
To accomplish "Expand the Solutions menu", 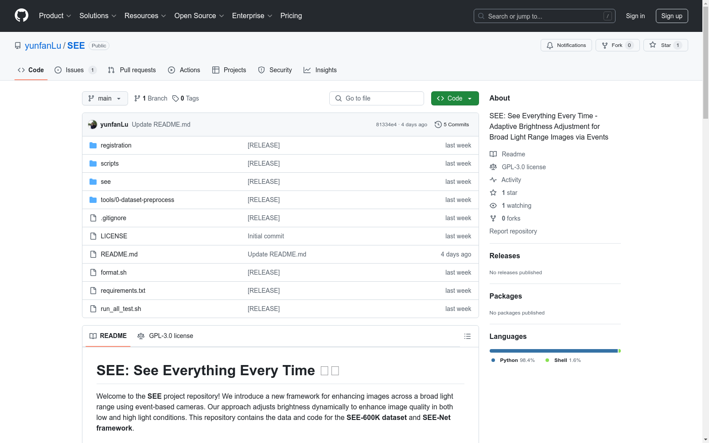I will pyautogui.click(x=97, y=16).
